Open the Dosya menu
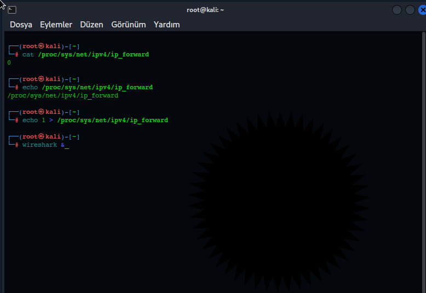426x293 pixels. (21, 25)
